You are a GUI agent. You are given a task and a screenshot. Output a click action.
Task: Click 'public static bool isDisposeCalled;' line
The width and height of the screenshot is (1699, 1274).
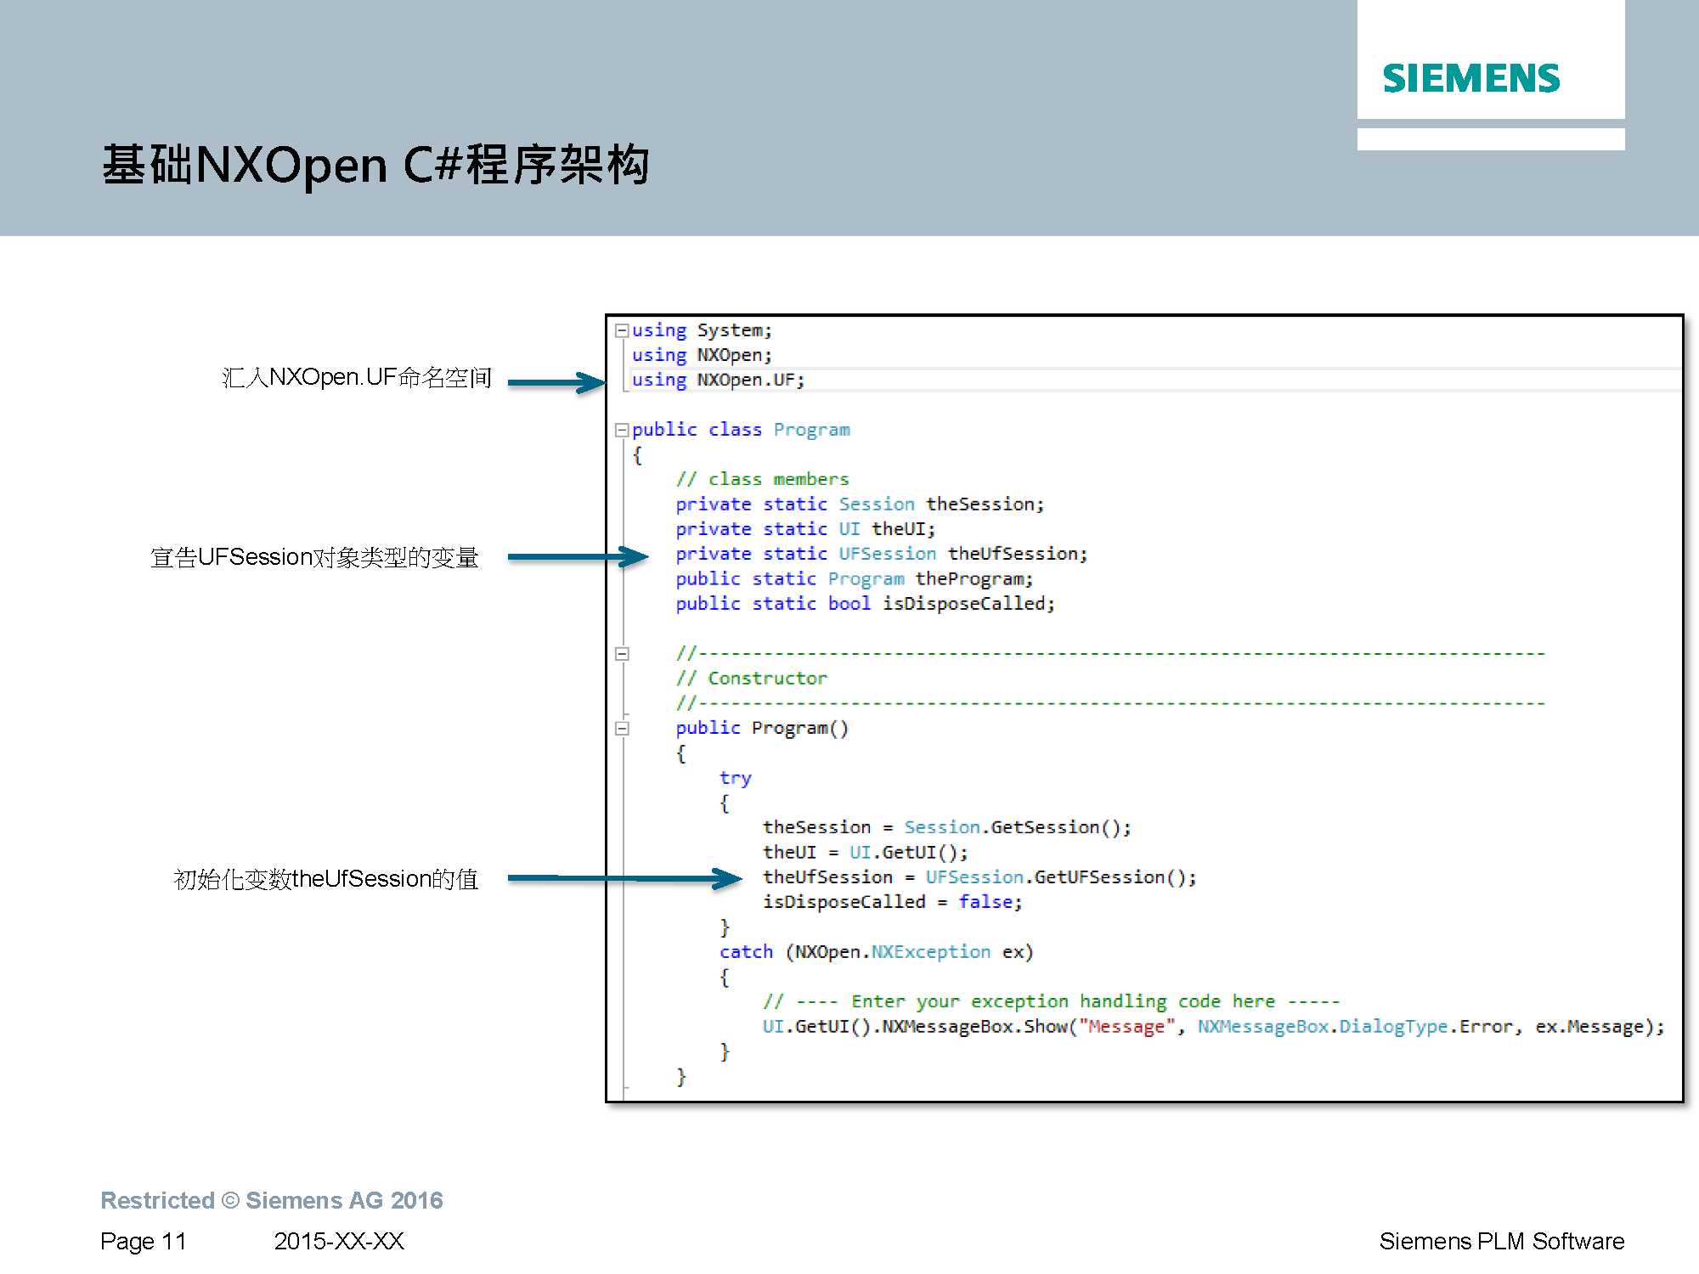[x=865, y=604]
